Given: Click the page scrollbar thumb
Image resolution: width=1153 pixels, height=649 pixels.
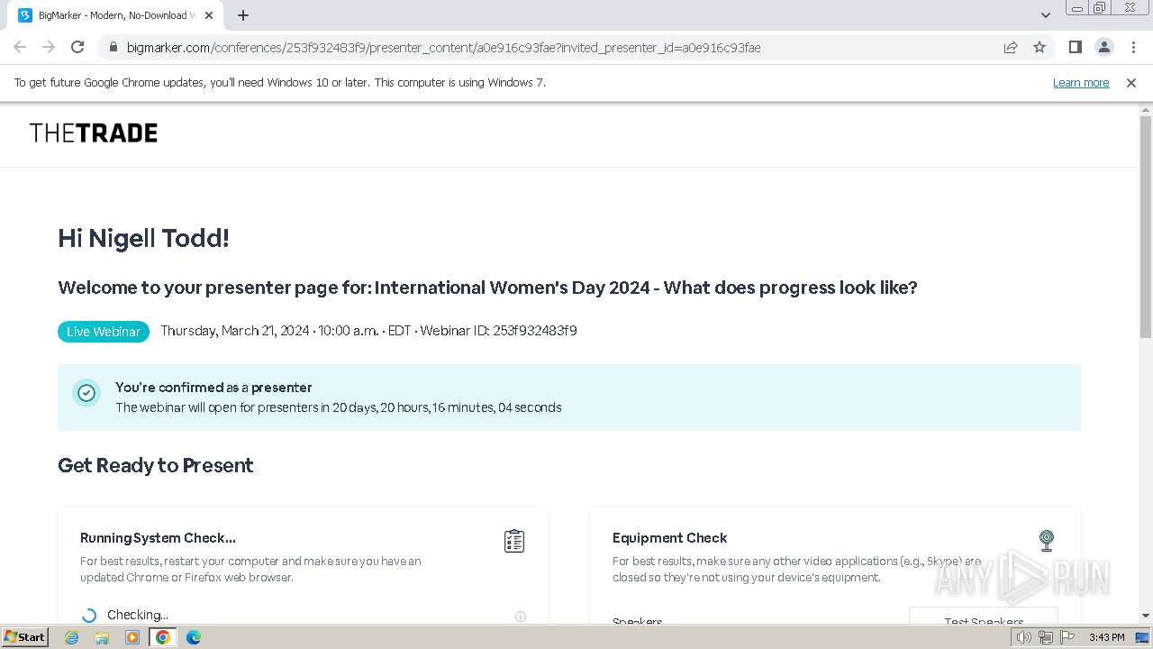Looking at the screenshot, I should click(x=1146, y=225).
